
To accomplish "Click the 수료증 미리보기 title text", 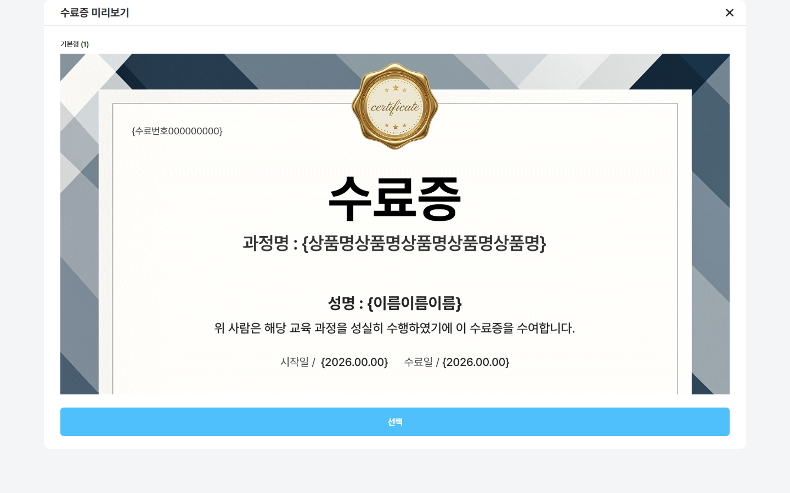I will pyautogui.click(x=94, y=13).
